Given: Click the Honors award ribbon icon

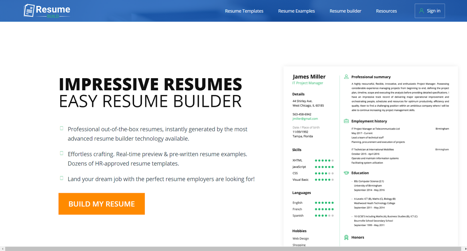Looking at the screenshot, I should coord(346,237).
